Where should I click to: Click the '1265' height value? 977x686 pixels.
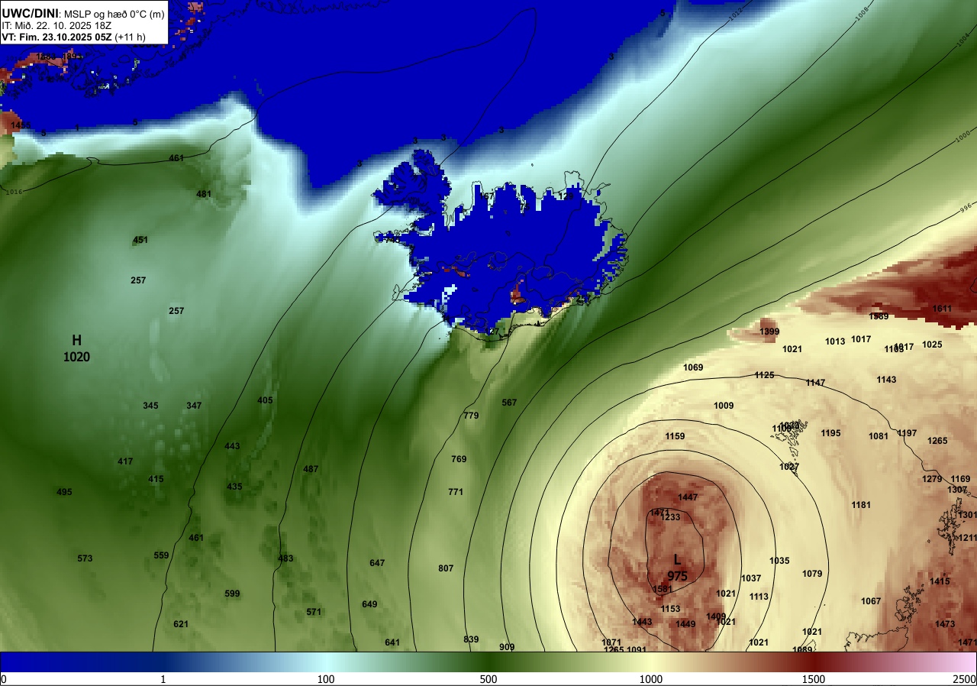coord(937,441)
